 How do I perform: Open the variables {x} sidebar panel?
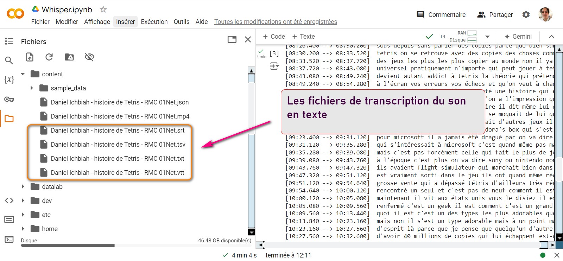9,79
